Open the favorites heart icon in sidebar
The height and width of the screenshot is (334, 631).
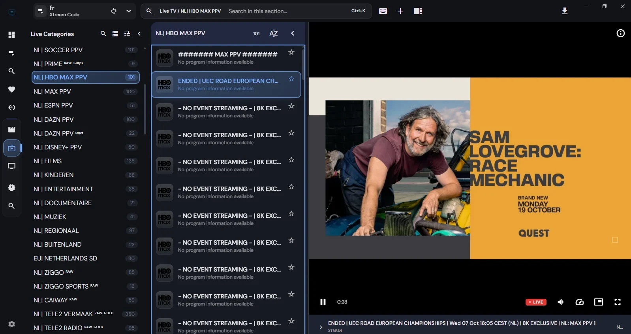coord(12,89)
